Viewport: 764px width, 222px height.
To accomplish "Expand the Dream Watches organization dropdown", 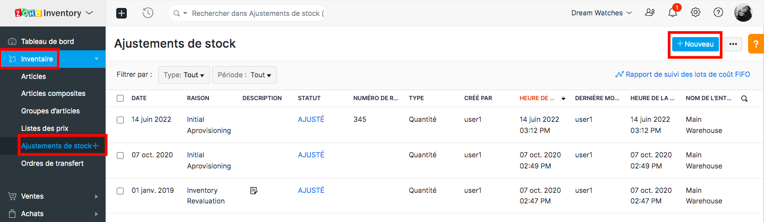I will [601, 13].
